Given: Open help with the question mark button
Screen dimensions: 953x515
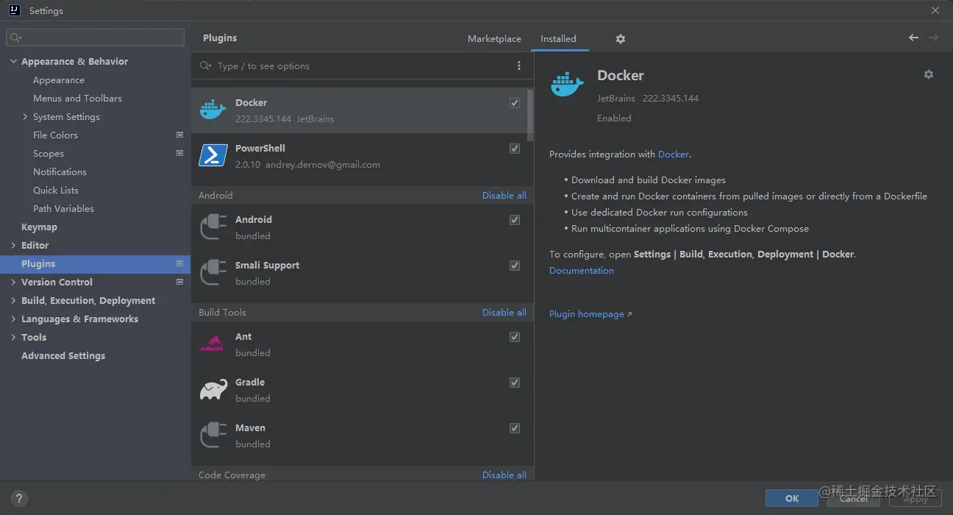Looking at the screenshot, I should pyautogui.click(x=19, y=498).
